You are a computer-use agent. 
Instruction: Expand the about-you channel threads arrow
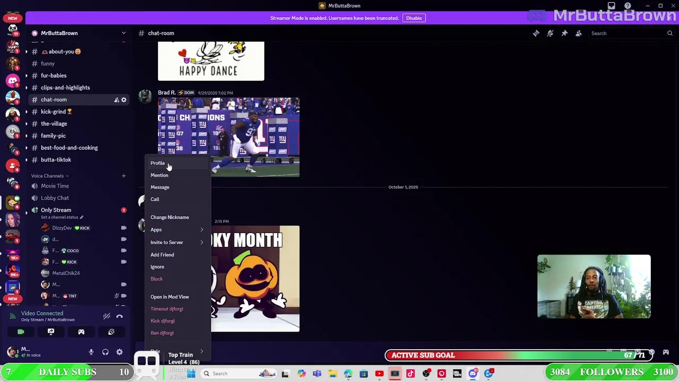click(27, 51)
